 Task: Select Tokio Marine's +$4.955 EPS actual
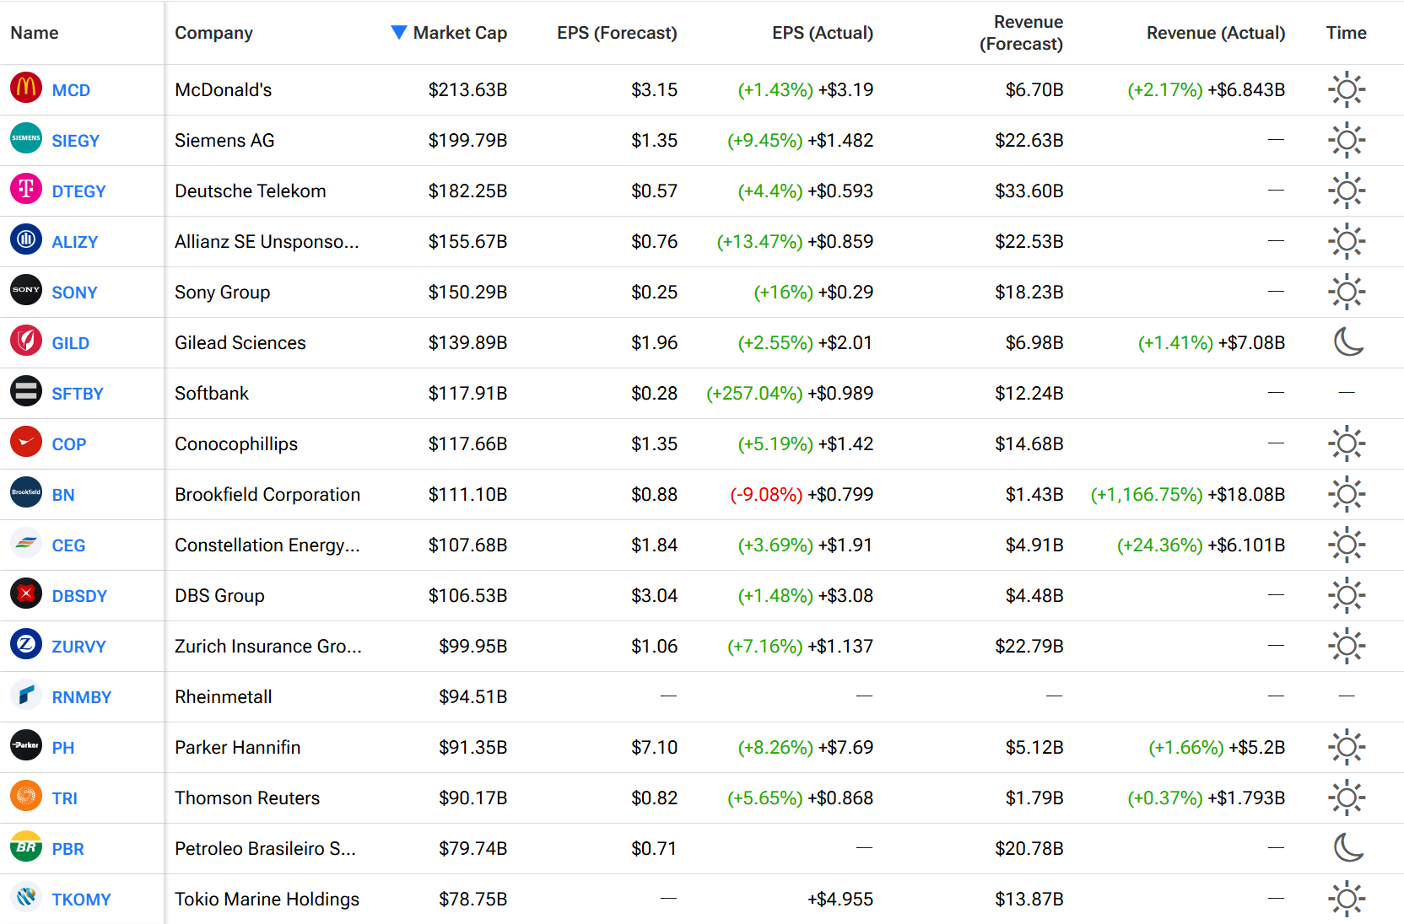coord(840,900)
